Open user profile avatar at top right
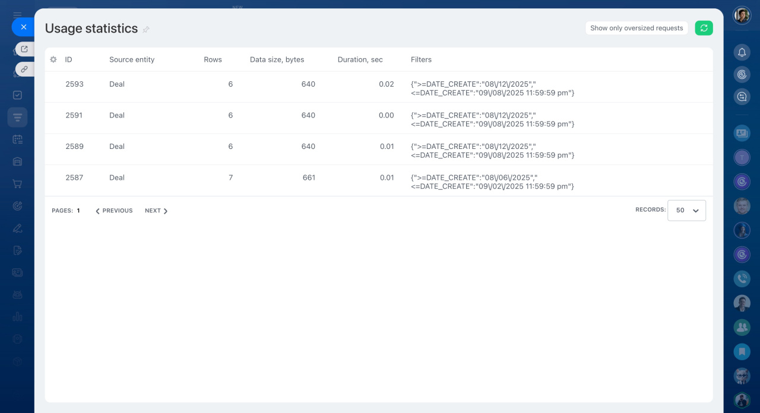The width and height of the screenshot is (760, 413). pyautogui.click(x=742, y=15)
